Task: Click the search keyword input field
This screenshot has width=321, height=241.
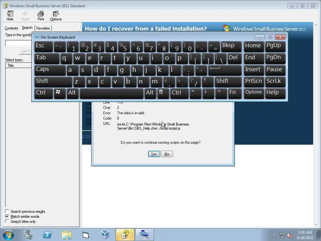Action: point(18,43)
